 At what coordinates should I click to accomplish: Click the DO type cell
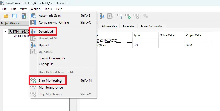pos(146,45)
